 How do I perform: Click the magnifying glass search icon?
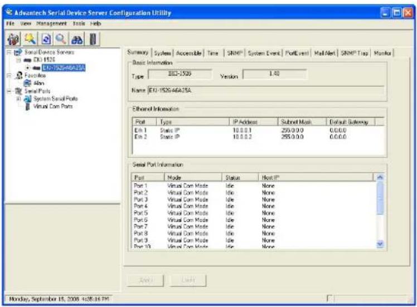[61, 40]
